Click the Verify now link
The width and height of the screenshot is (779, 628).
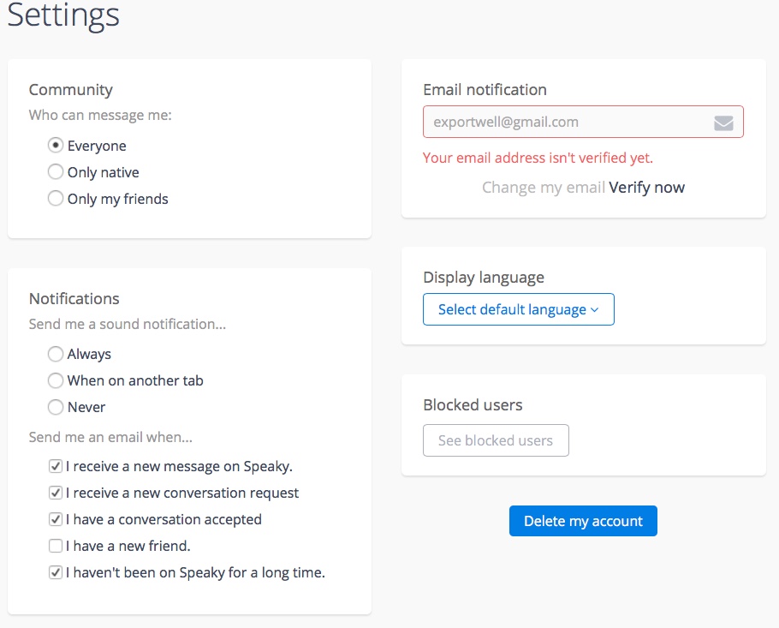point(647,188)
